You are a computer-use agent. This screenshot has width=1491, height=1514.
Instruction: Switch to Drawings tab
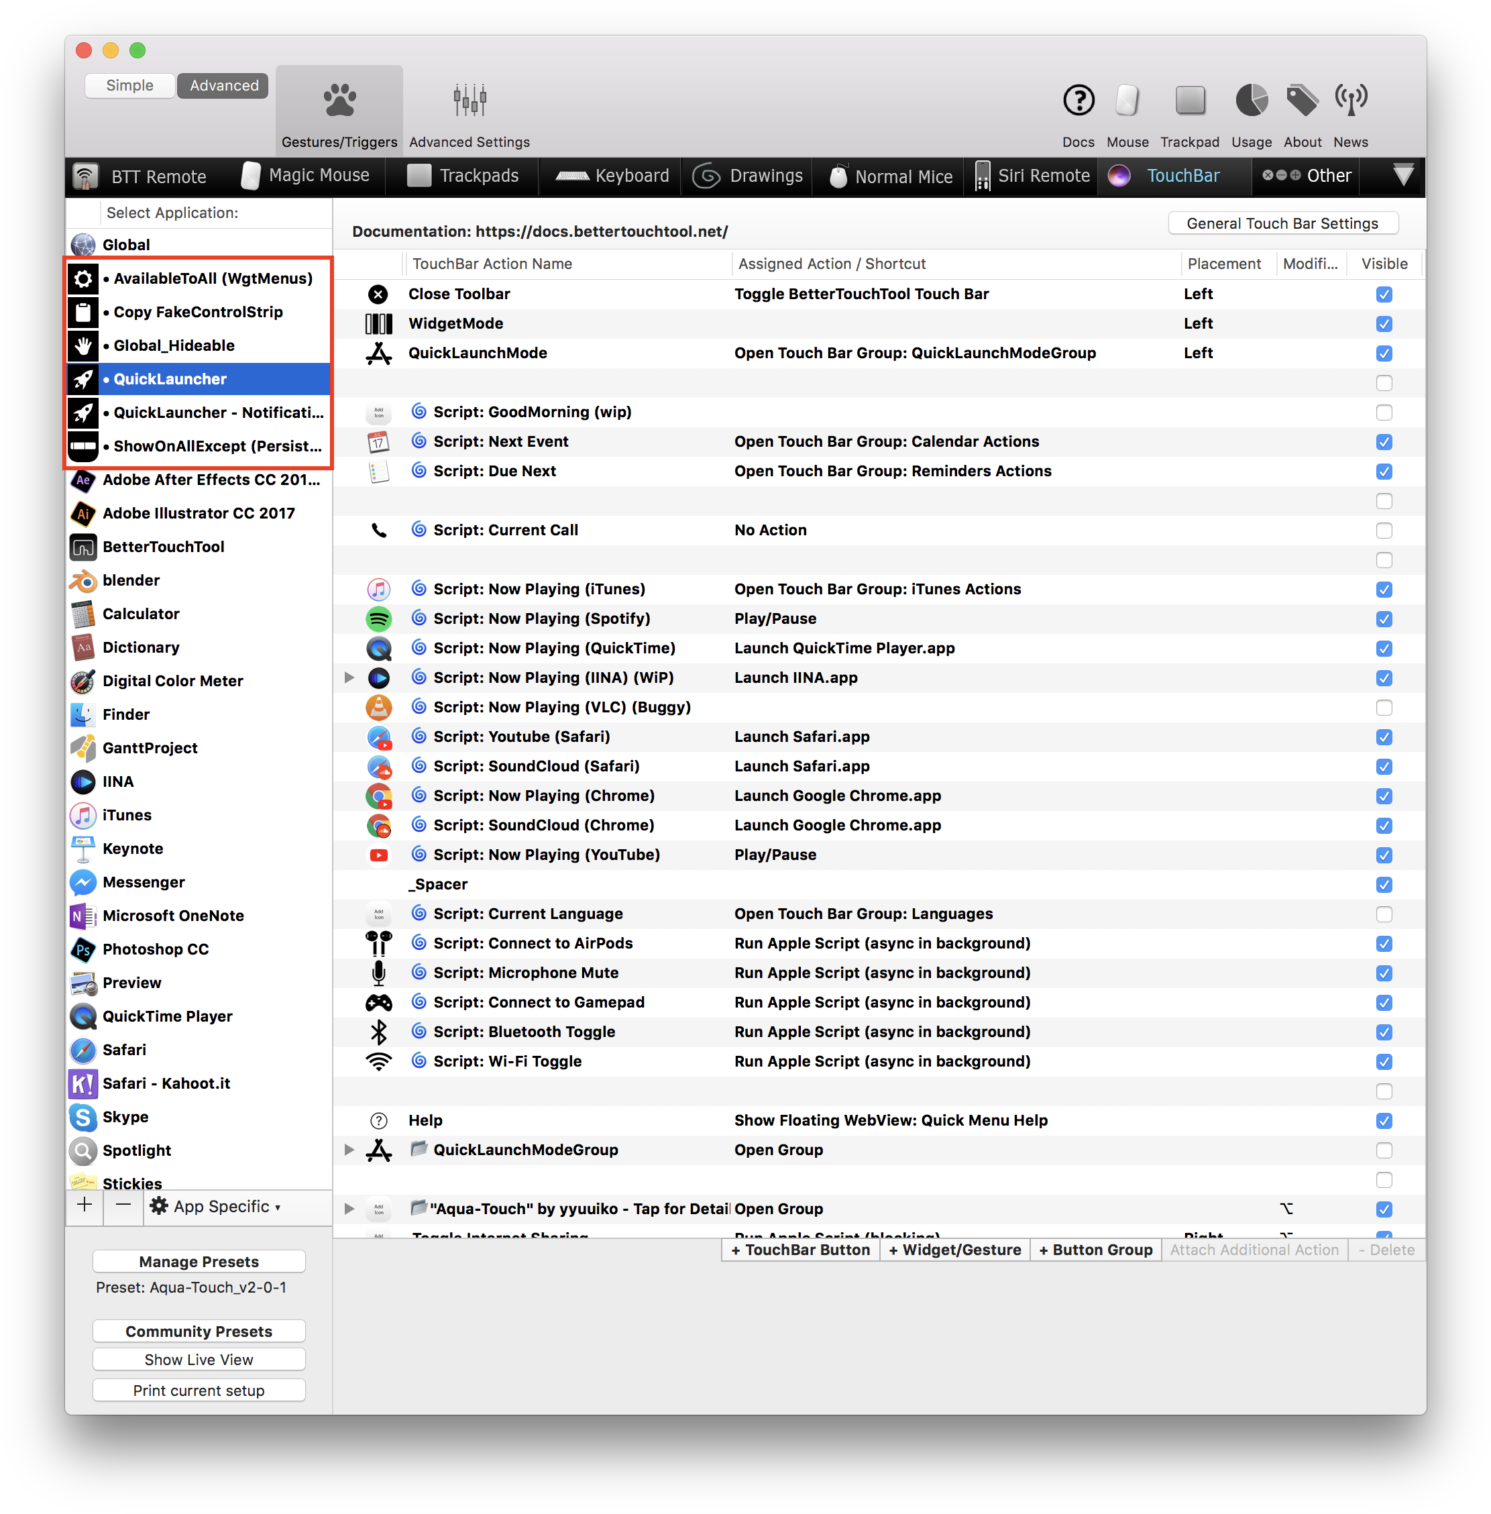748,176
